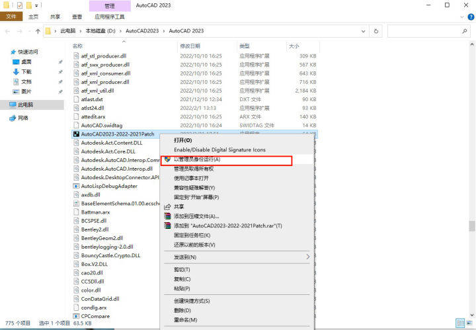Viewport: 476px width, 330px height.
Task: Choose 重命名(M) from the context menu
Action: coord(185,320)
